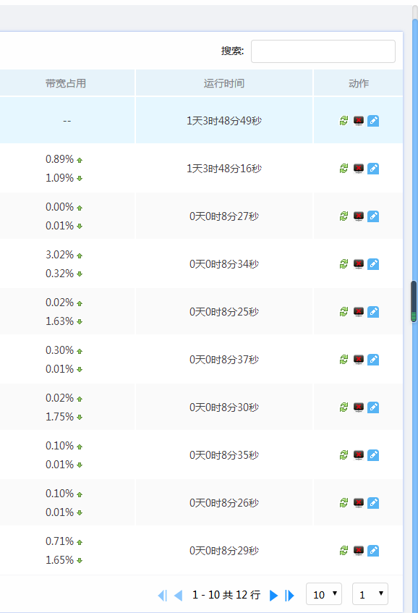Click the edit pencil icon for 0天0时8分37秒 row
The width and height of the screenshot is (418, 613).
[373, 359]
